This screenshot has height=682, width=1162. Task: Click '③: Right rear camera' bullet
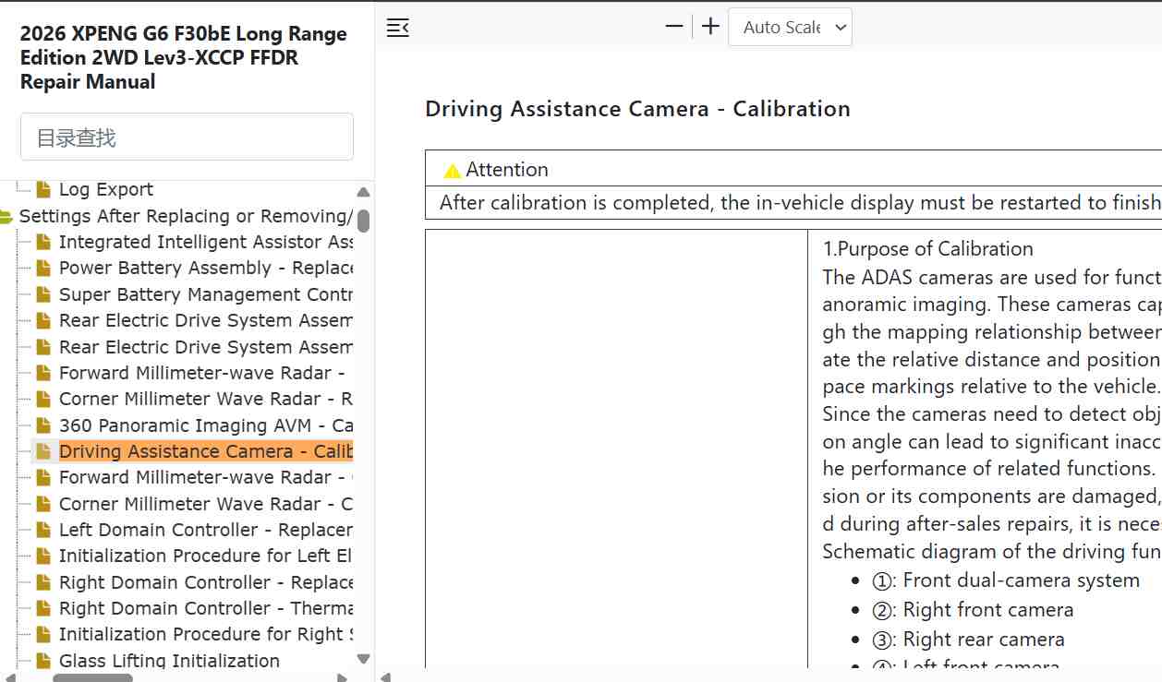(x=968, y=640)
